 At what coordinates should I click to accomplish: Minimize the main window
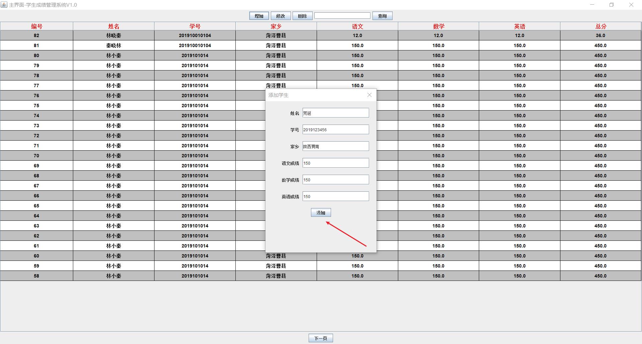[592, 5]
